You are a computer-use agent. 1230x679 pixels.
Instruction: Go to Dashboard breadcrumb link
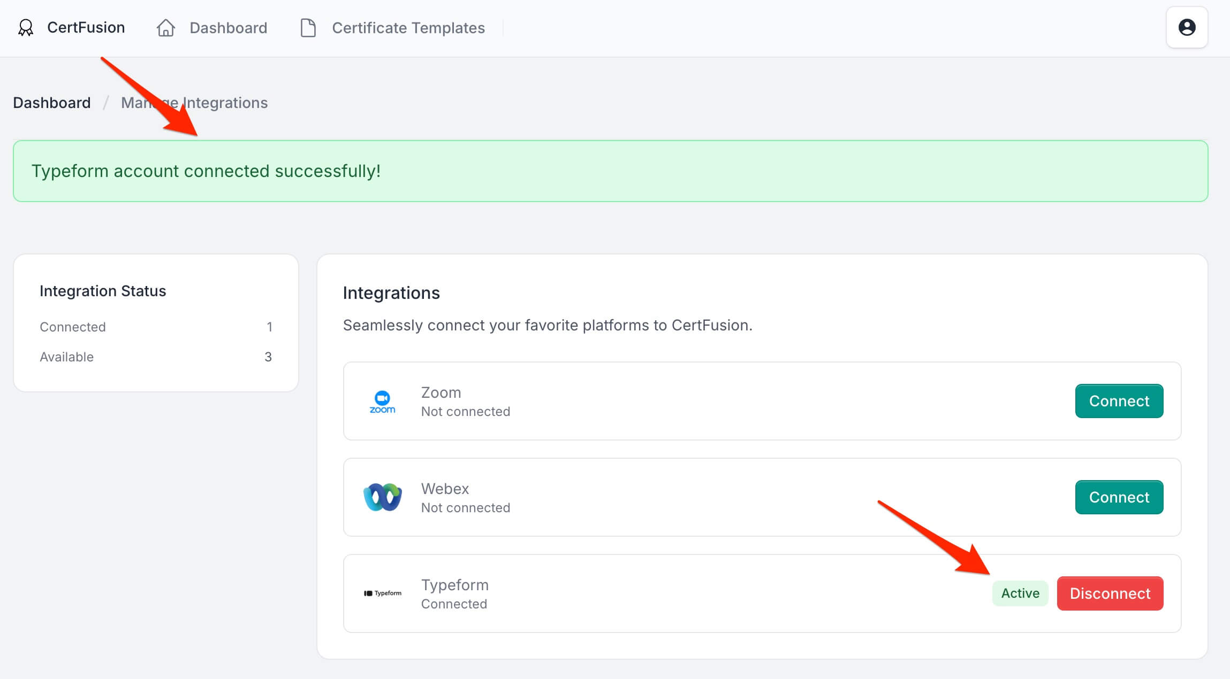click(x=52, y=103)
